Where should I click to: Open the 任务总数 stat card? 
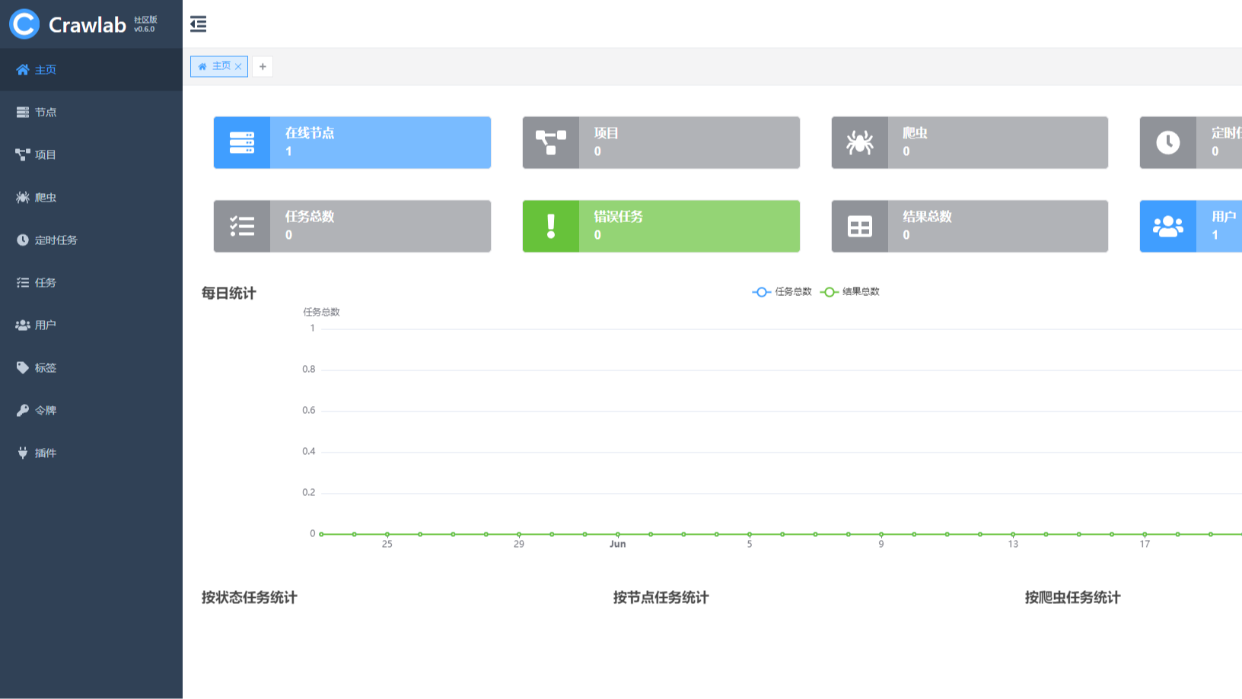click(x=352, y=226)
